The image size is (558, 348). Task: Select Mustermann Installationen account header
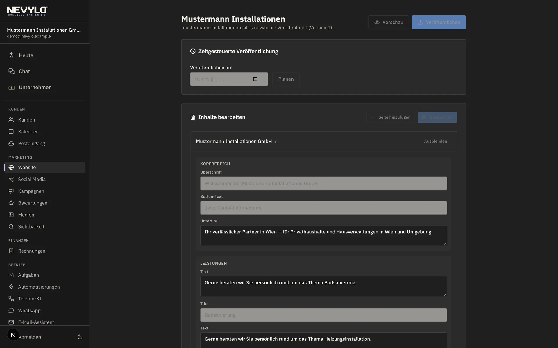tap(44, 33)
